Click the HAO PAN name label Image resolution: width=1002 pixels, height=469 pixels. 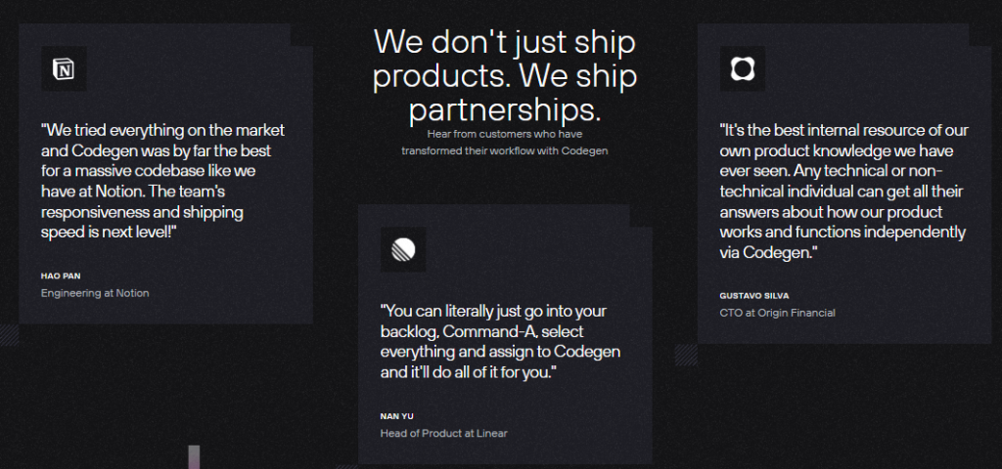pyautogui.click(x=61, y=276)
